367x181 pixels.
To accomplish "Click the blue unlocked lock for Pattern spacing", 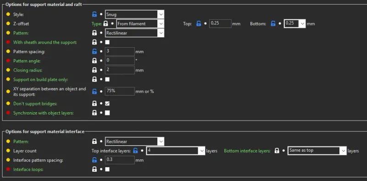I will coord(95,51).
